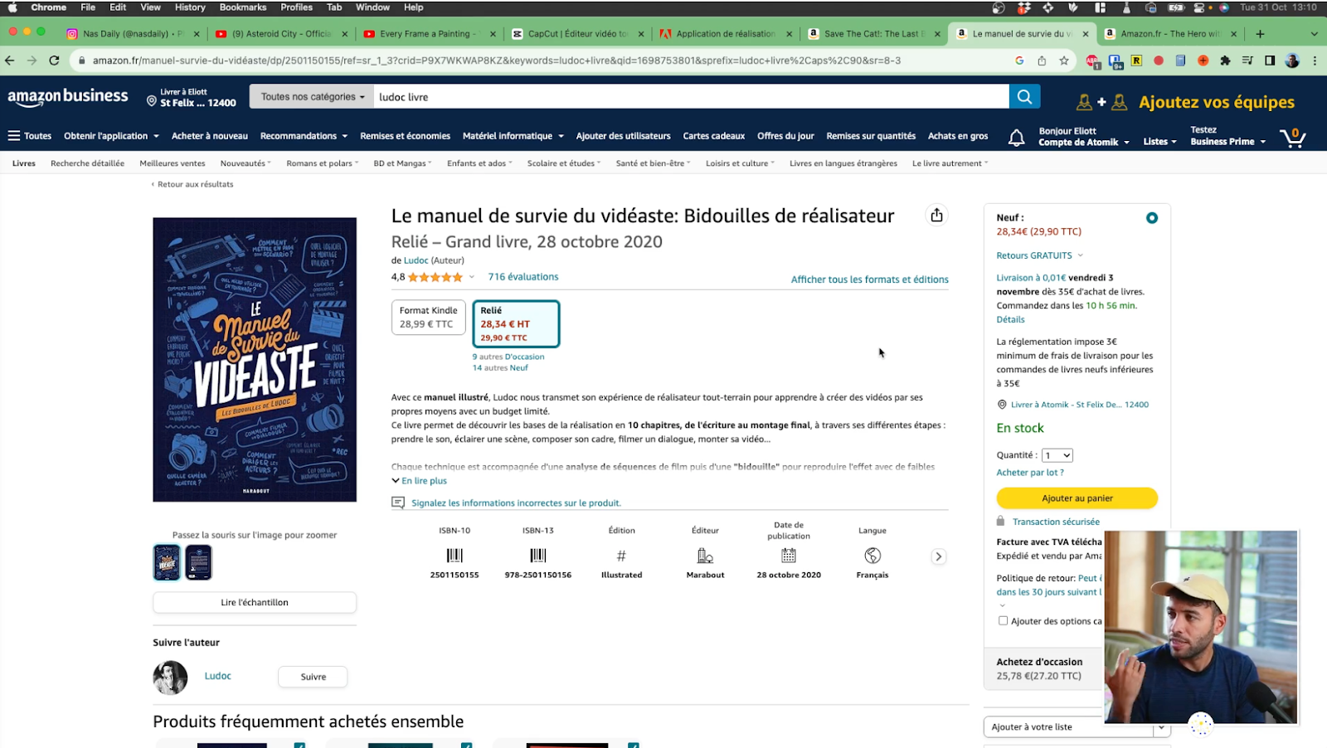
Task: Open the shopping cart icon
Action: pos(1293,137)
